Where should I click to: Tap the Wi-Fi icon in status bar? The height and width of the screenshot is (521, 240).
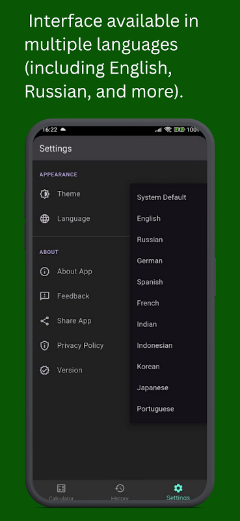pos(168,130)
